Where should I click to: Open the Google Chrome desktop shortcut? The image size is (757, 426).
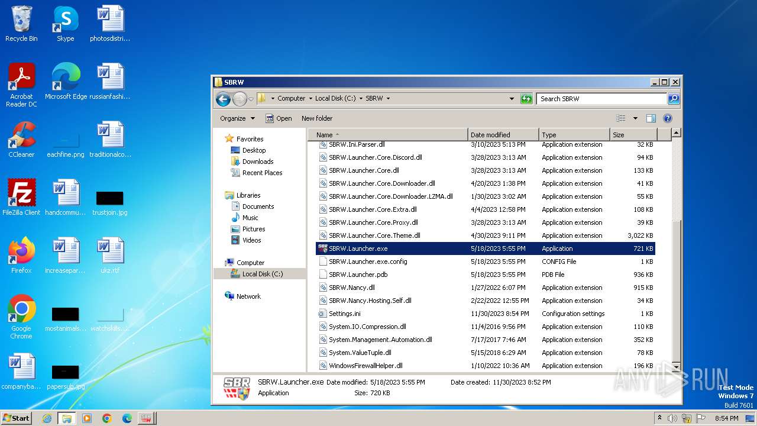(21, 317)
